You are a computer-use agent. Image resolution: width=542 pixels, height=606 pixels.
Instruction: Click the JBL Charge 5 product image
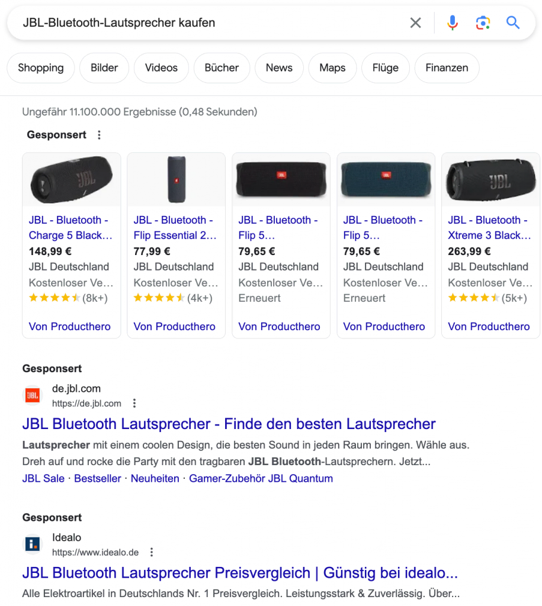coord(71,179)
